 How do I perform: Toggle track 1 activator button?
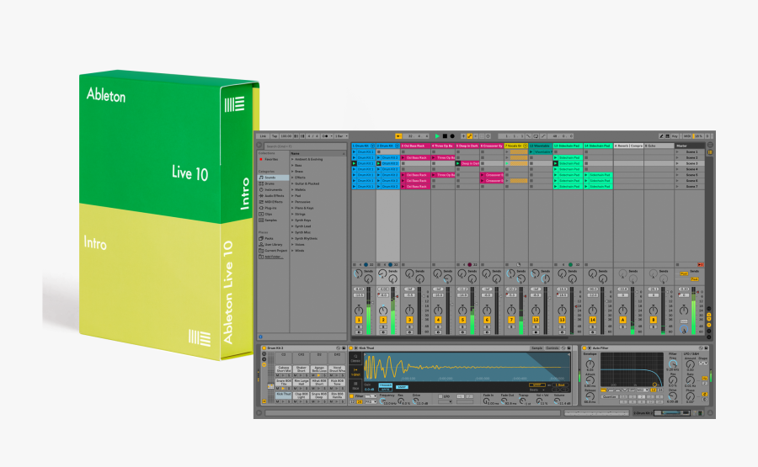click(x=359, y=320)
